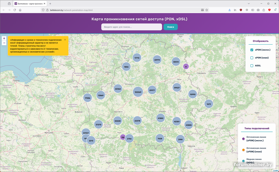The width and height of the screenshot is (279, 172).
Task: Open the Firefox application menu
Action: [x=274, y=10]
